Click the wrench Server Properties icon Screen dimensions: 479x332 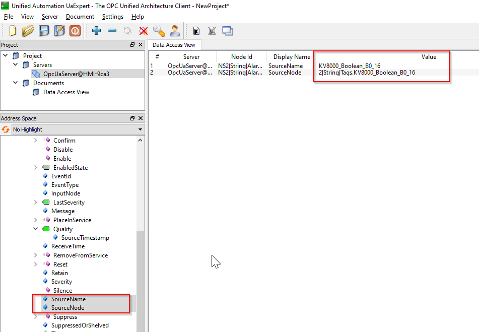pyautogui.click(x=159, y=31)
